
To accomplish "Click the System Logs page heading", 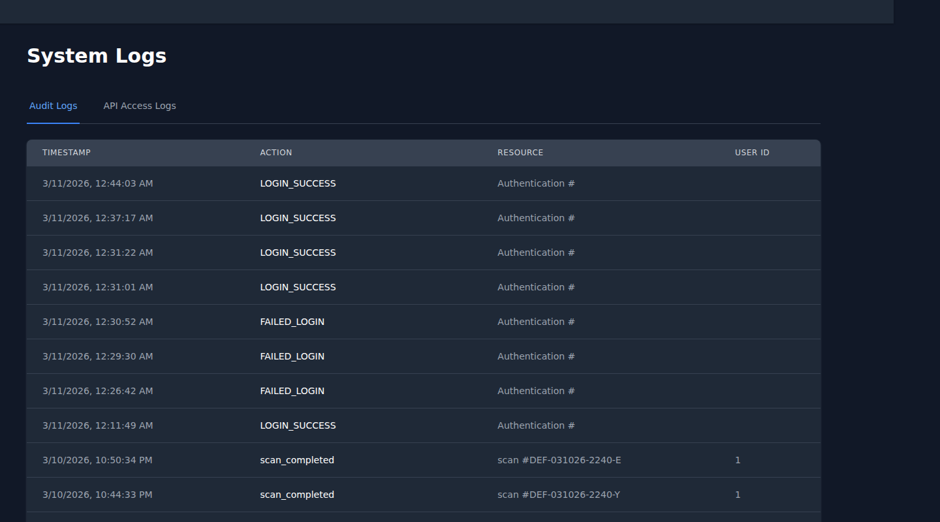I will pos(96,55).
